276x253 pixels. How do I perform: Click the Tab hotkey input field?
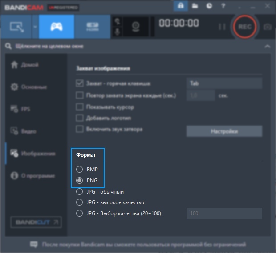coord(224,83)
